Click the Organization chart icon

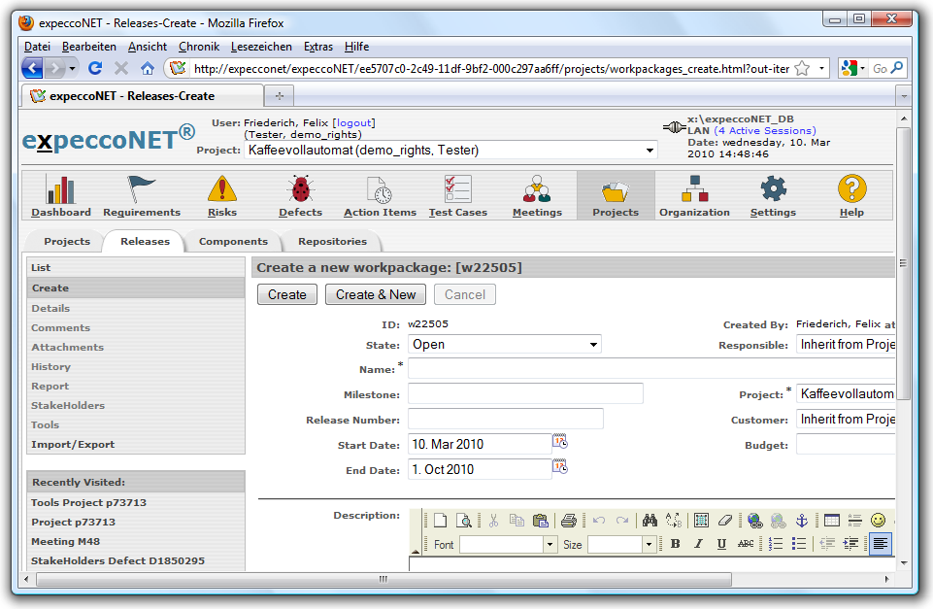click(694, 189)
